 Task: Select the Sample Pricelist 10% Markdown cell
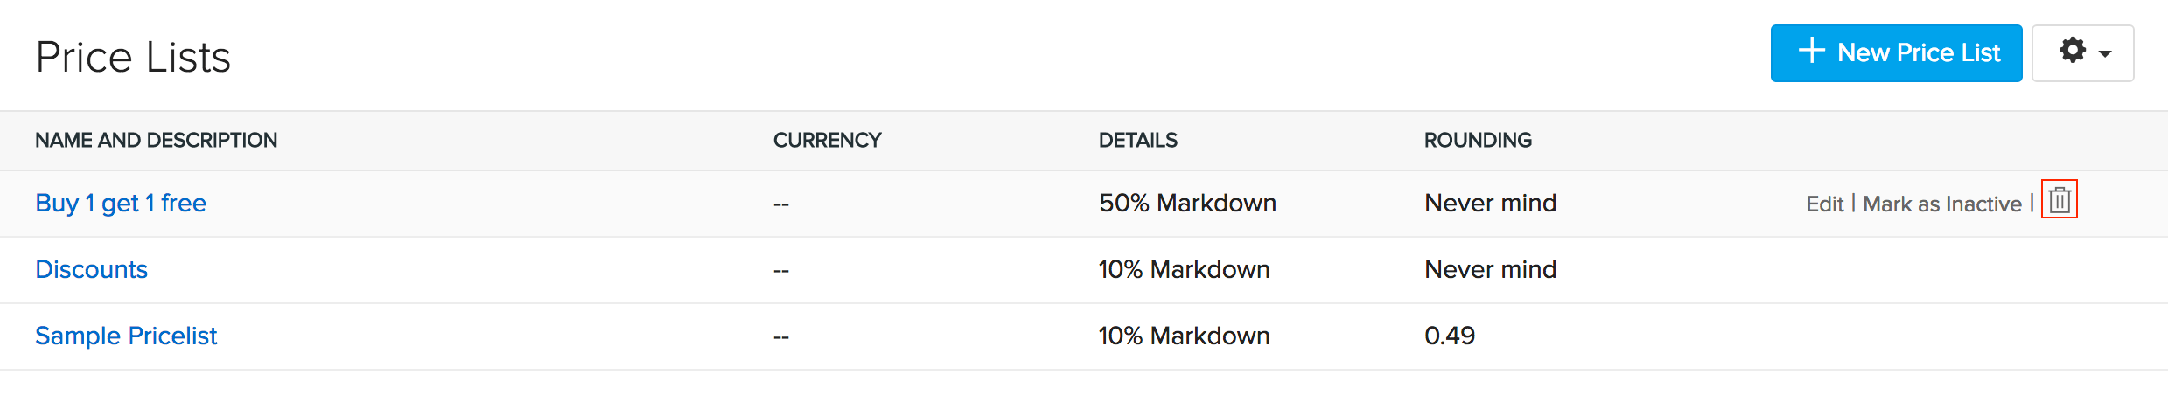1184,336
